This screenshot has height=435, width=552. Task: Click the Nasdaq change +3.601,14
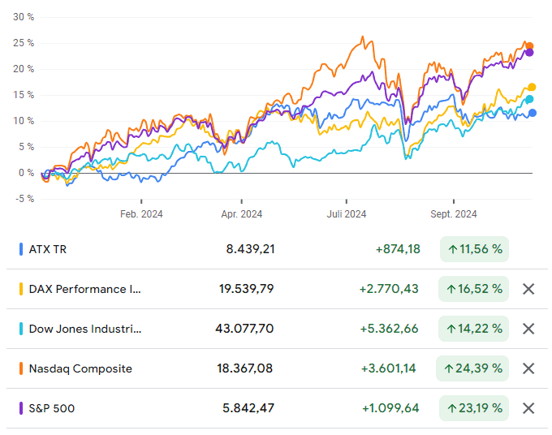coord(388,368)
